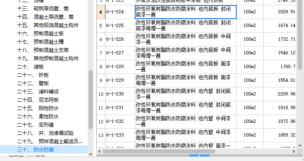
Task: Select tree item 二十一、折板
Action: [33, 75]
